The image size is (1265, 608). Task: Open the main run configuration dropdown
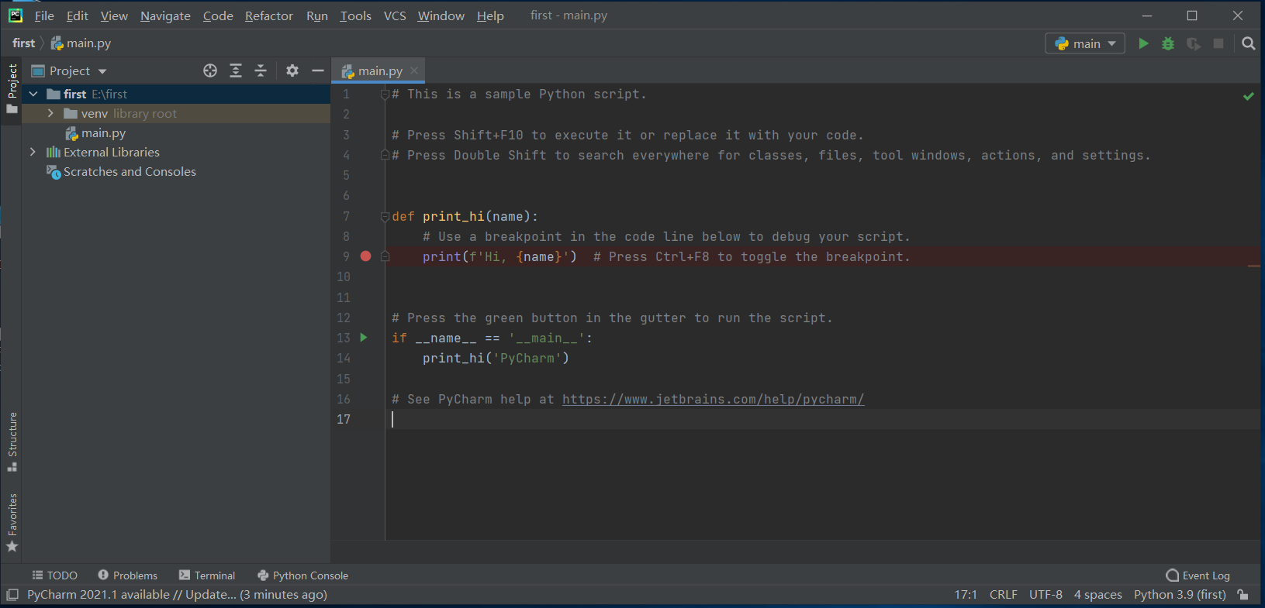point(1087,43)
